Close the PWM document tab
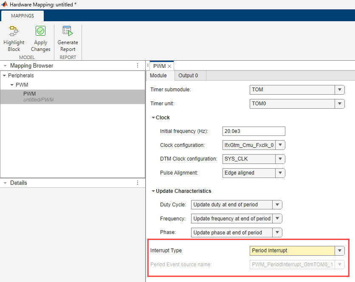 [169, 66]
